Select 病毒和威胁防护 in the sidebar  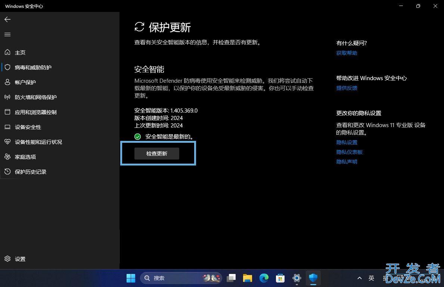[33, 67]
